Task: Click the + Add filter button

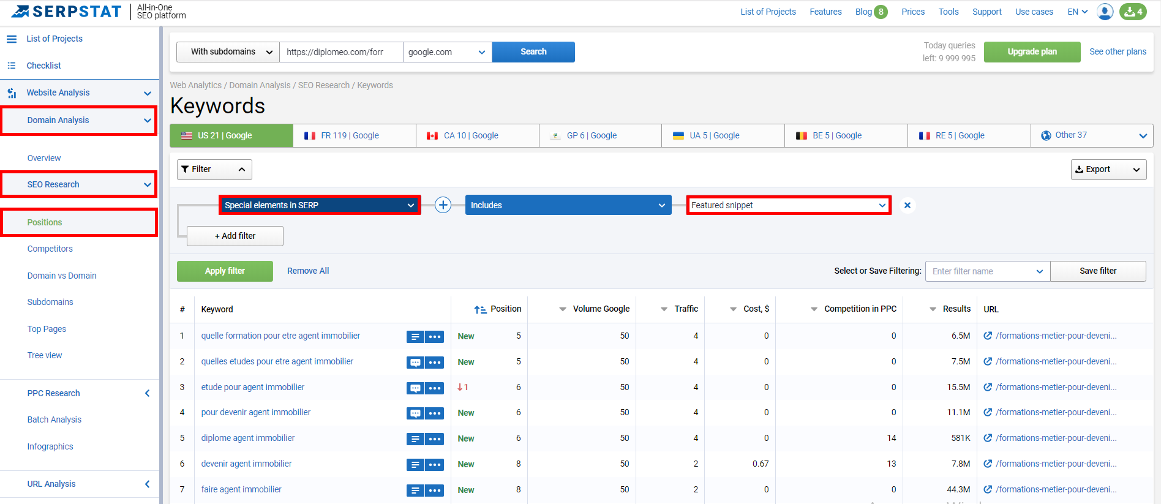Action: pos(235,236)
